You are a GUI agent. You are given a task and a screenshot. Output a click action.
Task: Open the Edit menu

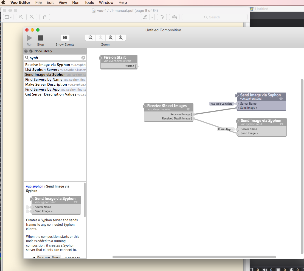coord(50,2)
